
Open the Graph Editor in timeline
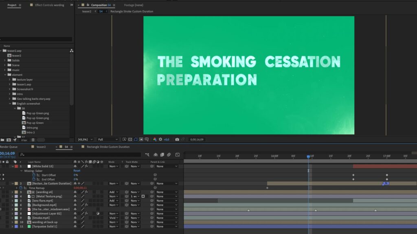click(x=178, y=155)
